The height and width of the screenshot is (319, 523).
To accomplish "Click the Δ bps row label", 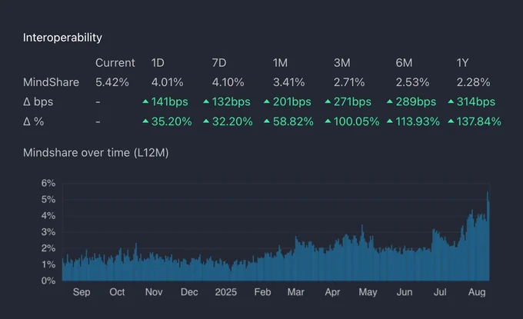I will click(38, 101).
